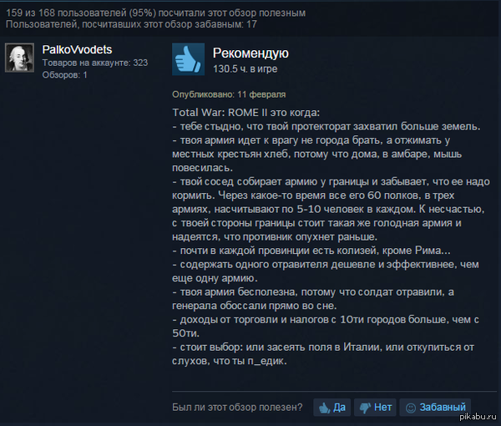The image size is (501, 426).
Task: Vote Нет on review helpfulness
Action: coord(375,407)
